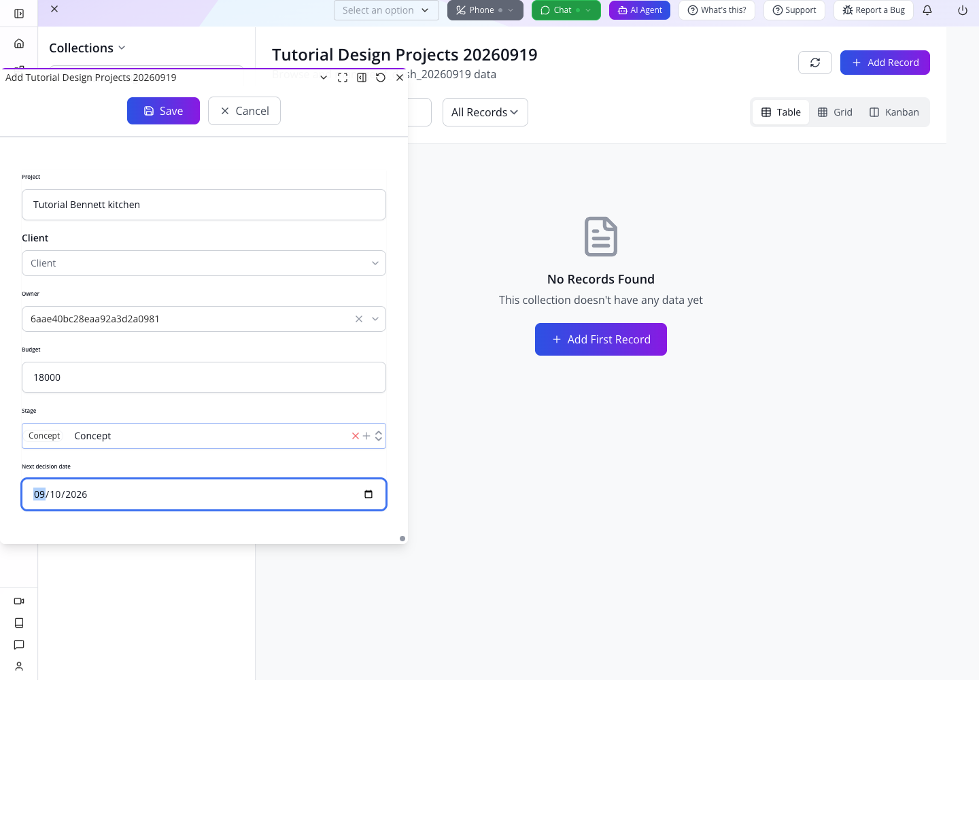Cancel the Add record dialog

pos(244,111)
